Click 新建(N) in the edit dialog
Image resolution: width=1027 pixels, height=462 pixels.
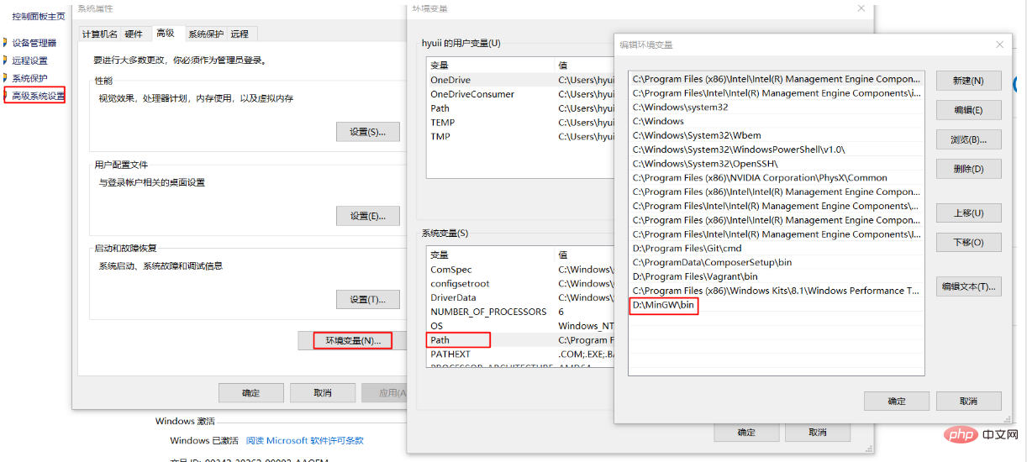coord(968,81)
